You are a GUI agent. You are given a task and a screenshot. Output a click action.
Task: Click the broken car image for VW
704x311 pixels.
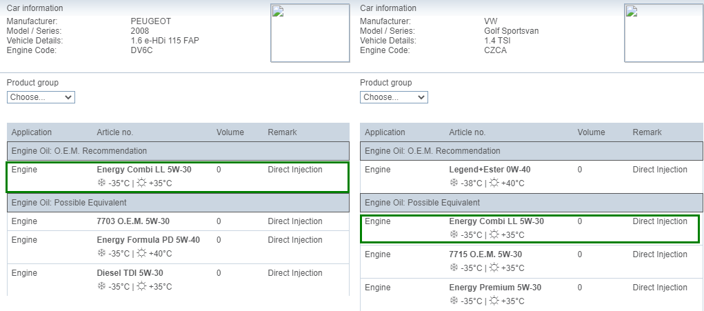coord(663,33)
